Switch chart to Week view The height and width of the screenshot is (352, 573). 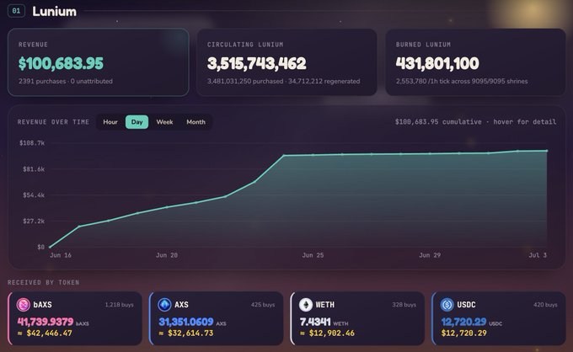coord(164,122)
